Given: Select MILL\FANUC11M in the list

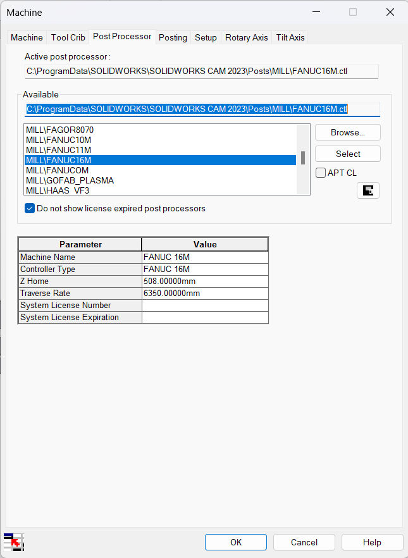Looking at the screenshot, I should tap(160, 150).
